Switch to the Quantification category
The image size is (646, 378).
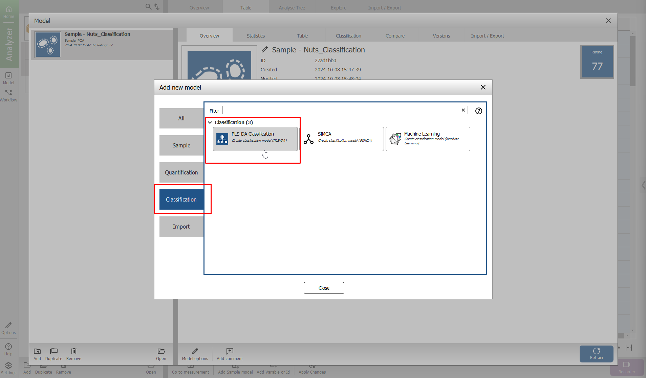pyautogui.click(x=181, y=172)
